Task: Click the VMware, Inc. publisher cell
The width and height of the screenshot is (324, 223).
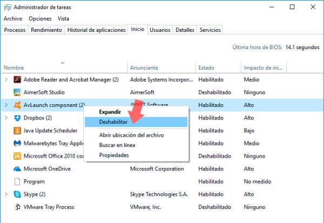Action: pyautogui.click(x=145, y=207)
